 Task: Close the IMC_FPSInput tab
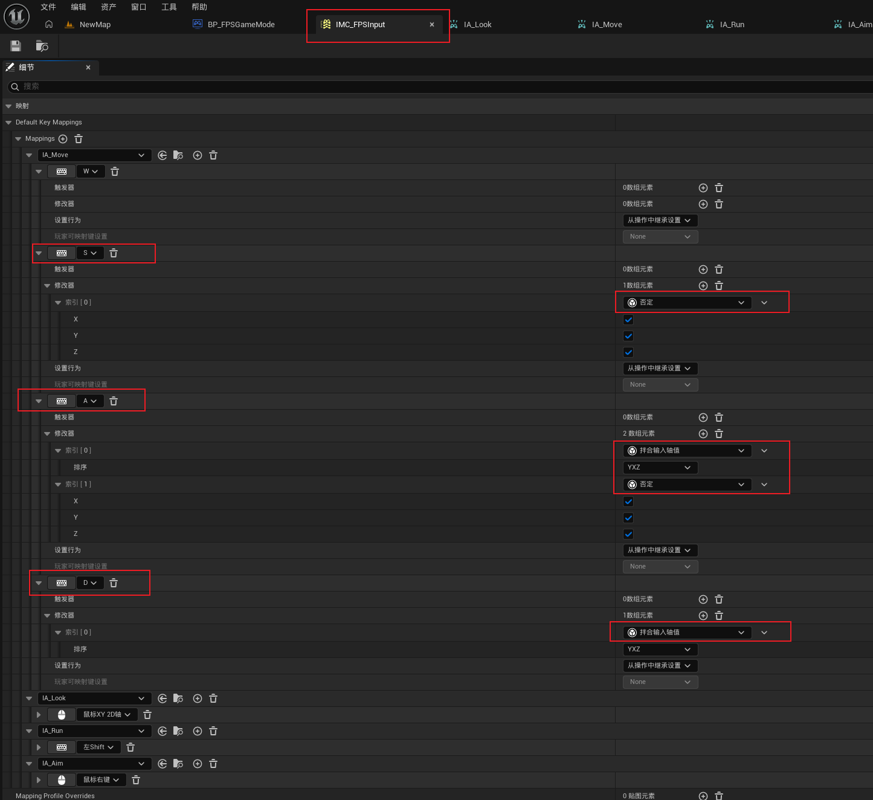click(x=432, y=25)
